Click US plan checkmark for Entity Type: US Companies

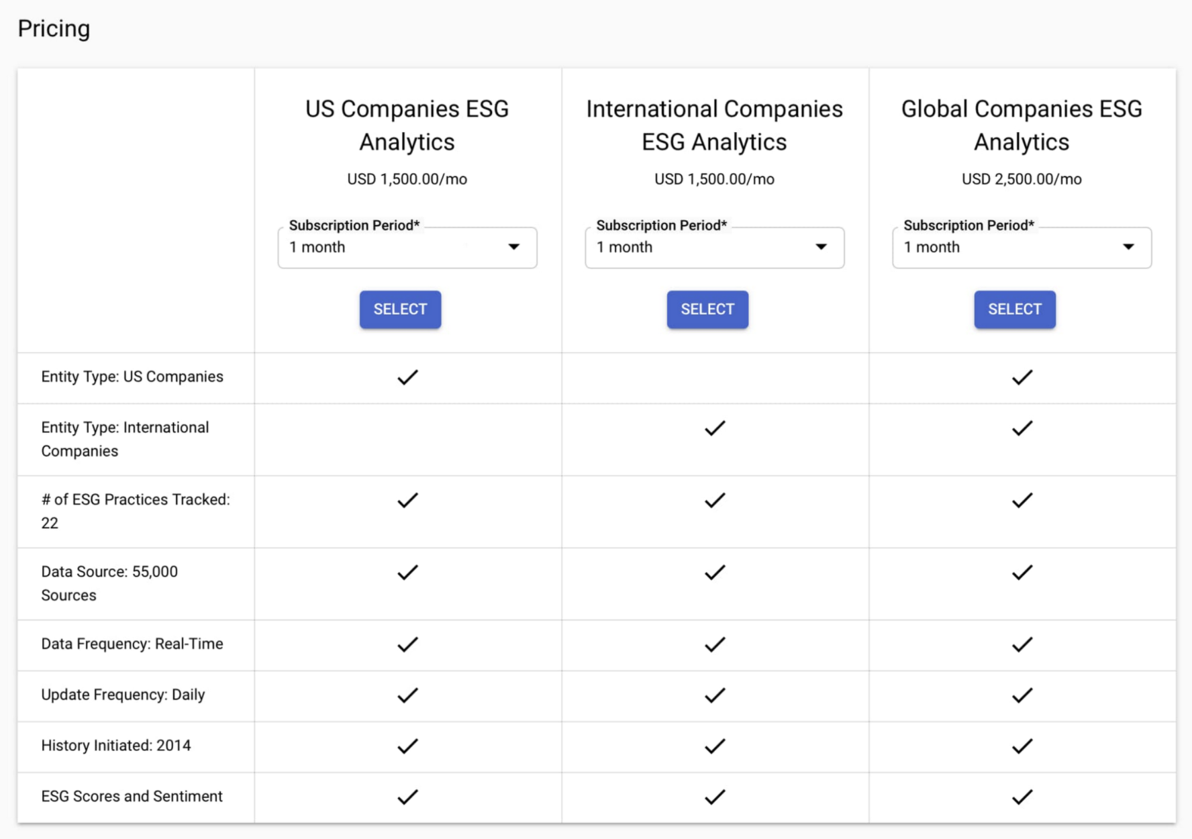(x=407, y=377)
